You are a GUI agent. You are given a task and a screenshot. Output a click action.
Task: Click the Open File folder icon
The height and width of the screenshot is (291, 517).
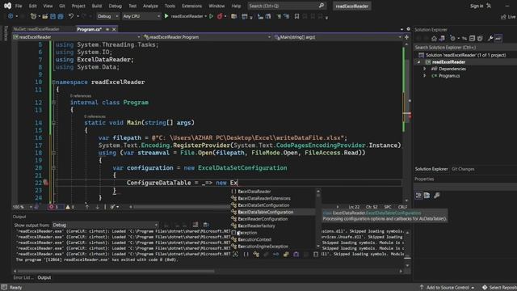click(x=45, y=16)
